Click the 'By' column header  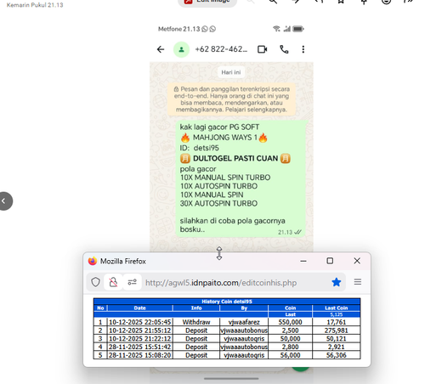click(x=244, y=308)
